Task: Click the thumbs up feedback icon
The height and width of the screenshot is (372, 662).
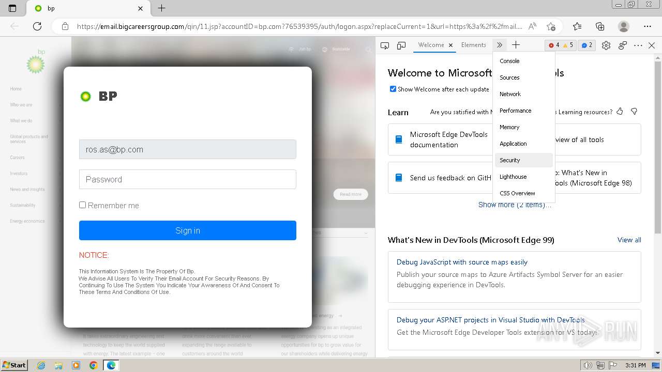Action: [x=620, y=112]
